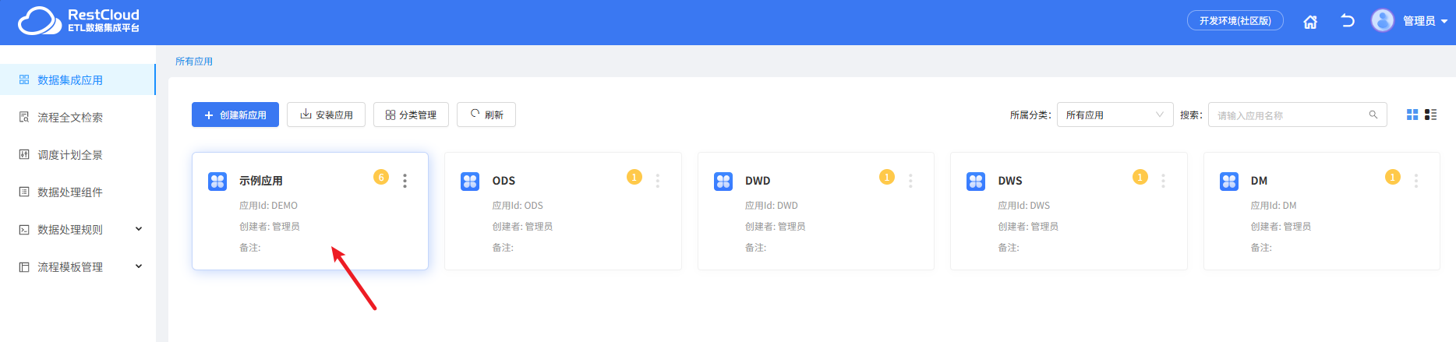Screen dimensions: 1456x342
Task: Open more options for DM
Action: [1416, 181]
